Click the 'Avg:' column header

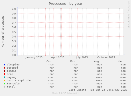[97, 61]
